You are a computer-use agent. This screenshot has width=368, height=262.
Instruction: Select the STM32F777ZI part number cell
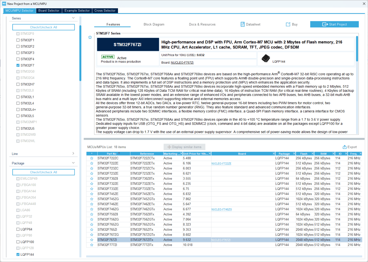pyautogui.click(x=114, y=245)
